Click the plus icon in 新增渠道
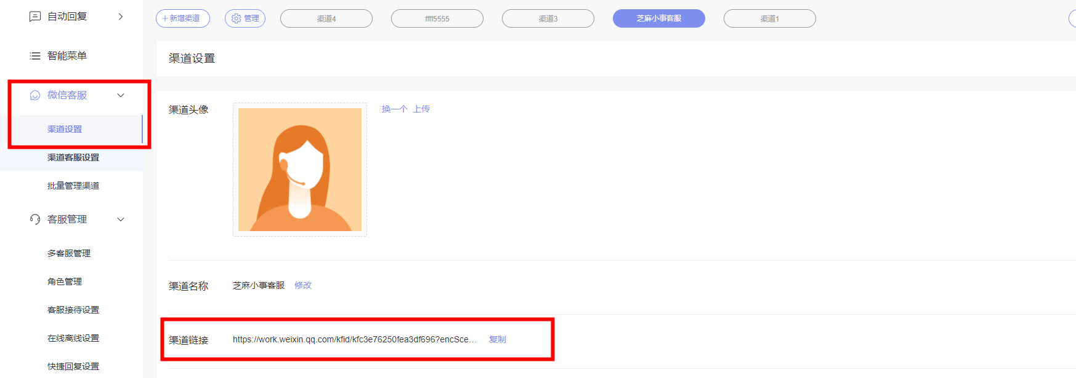 point(165,18)
